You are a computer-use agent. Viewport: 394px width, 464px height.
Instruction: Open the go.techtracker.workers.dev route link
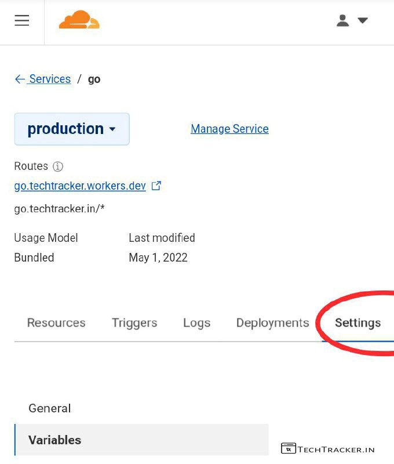[80, 186]
